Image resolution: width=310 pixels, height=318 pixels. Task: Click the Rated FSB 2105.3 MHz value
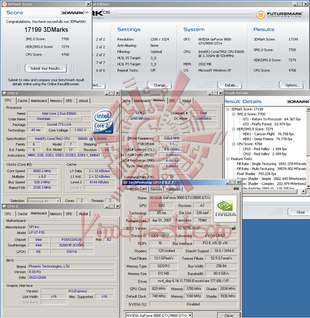tap(42, 187)
